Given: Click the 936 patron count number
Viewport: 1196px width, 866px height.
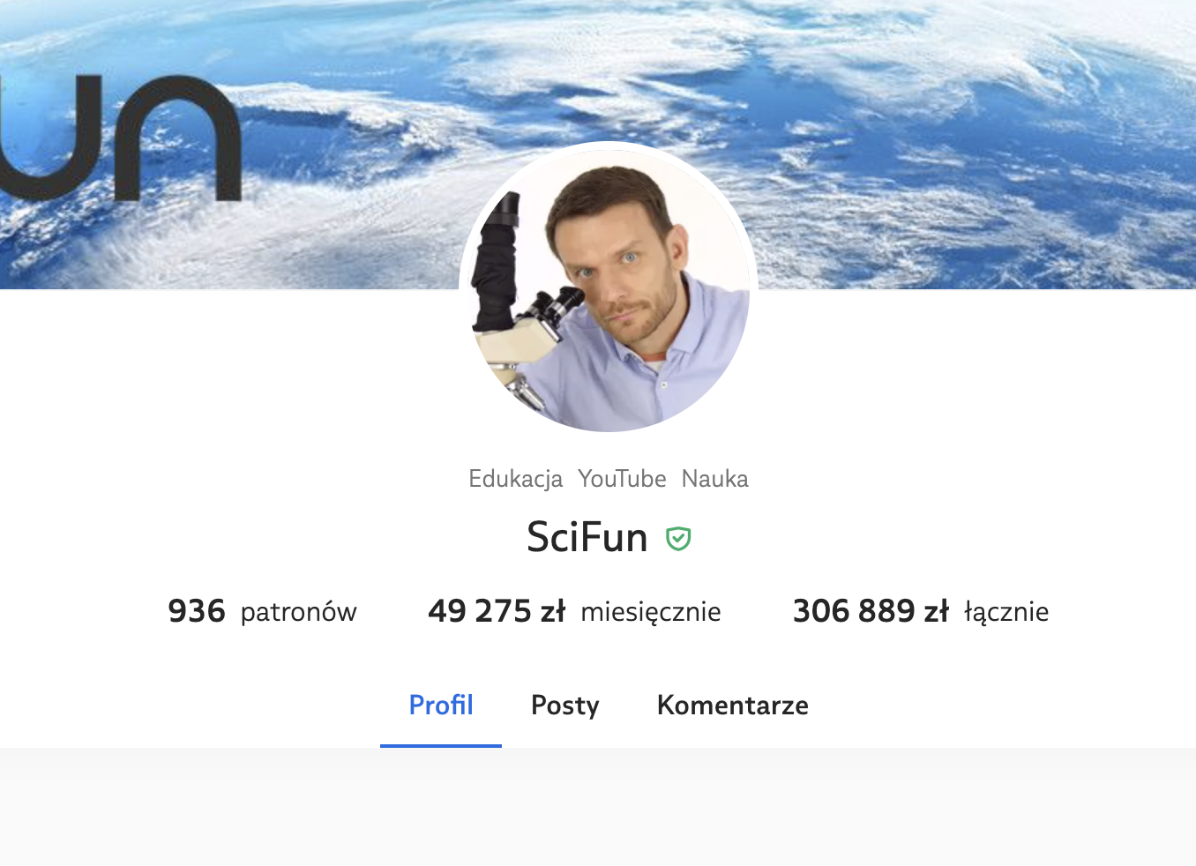Looking at the screenshot, I should pos(197,611).
